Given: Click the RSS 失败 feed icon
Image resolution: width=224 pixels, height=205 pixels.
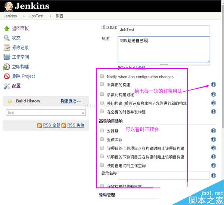Looking at the screenshot, I should coord(64,126).
